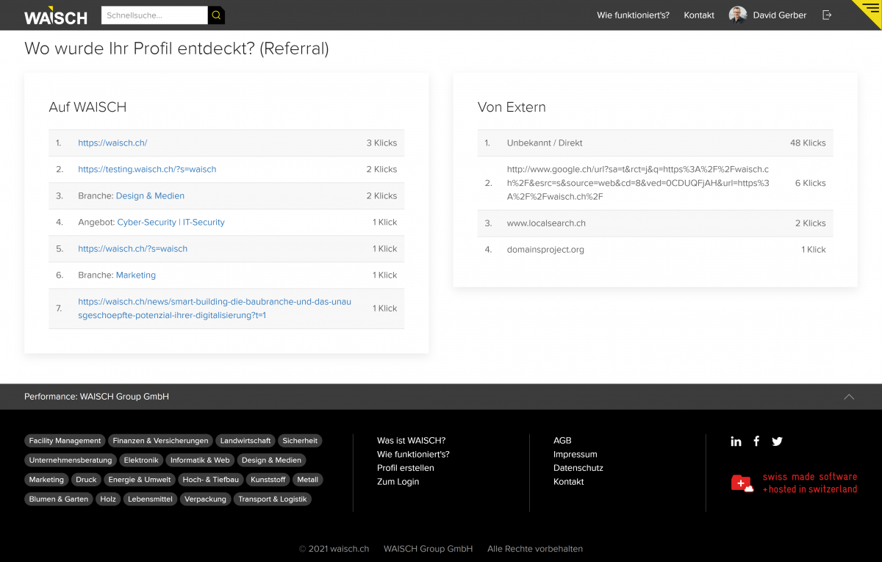Select the Landwirtschaft footer tag

pos(245,441)
